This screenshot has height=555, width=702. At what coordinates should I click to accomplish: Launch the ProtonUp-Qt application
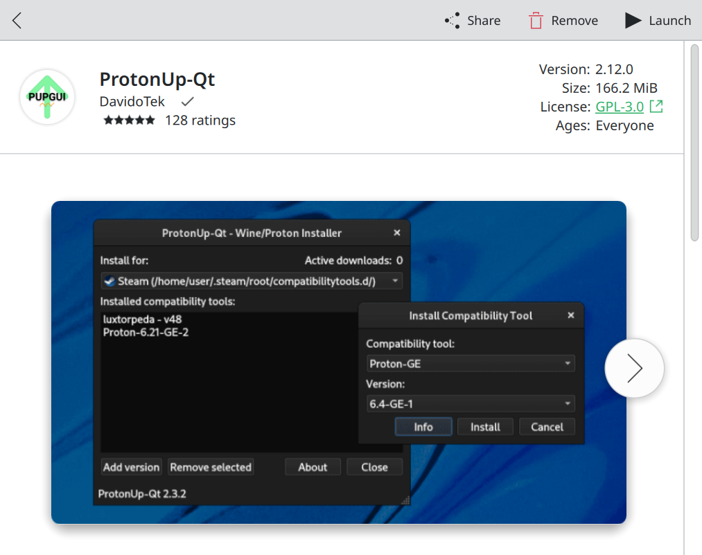[x=657, y=20]
